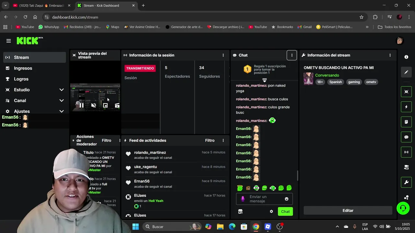The width and height of the screenshot is (415, 233).
Task: Click uke_ragentu in activity feed
Action: pos(146,167)
